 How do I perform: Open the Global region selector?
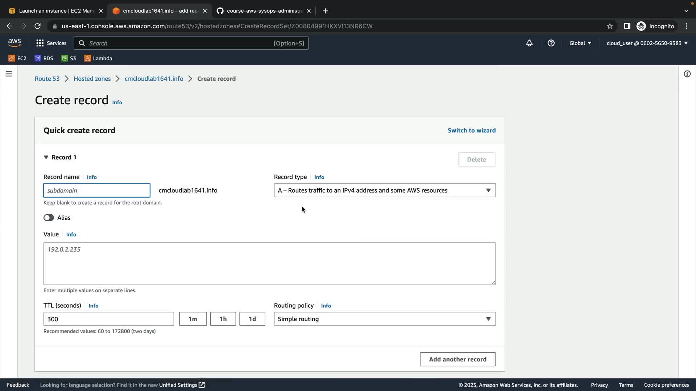(580, 43)
